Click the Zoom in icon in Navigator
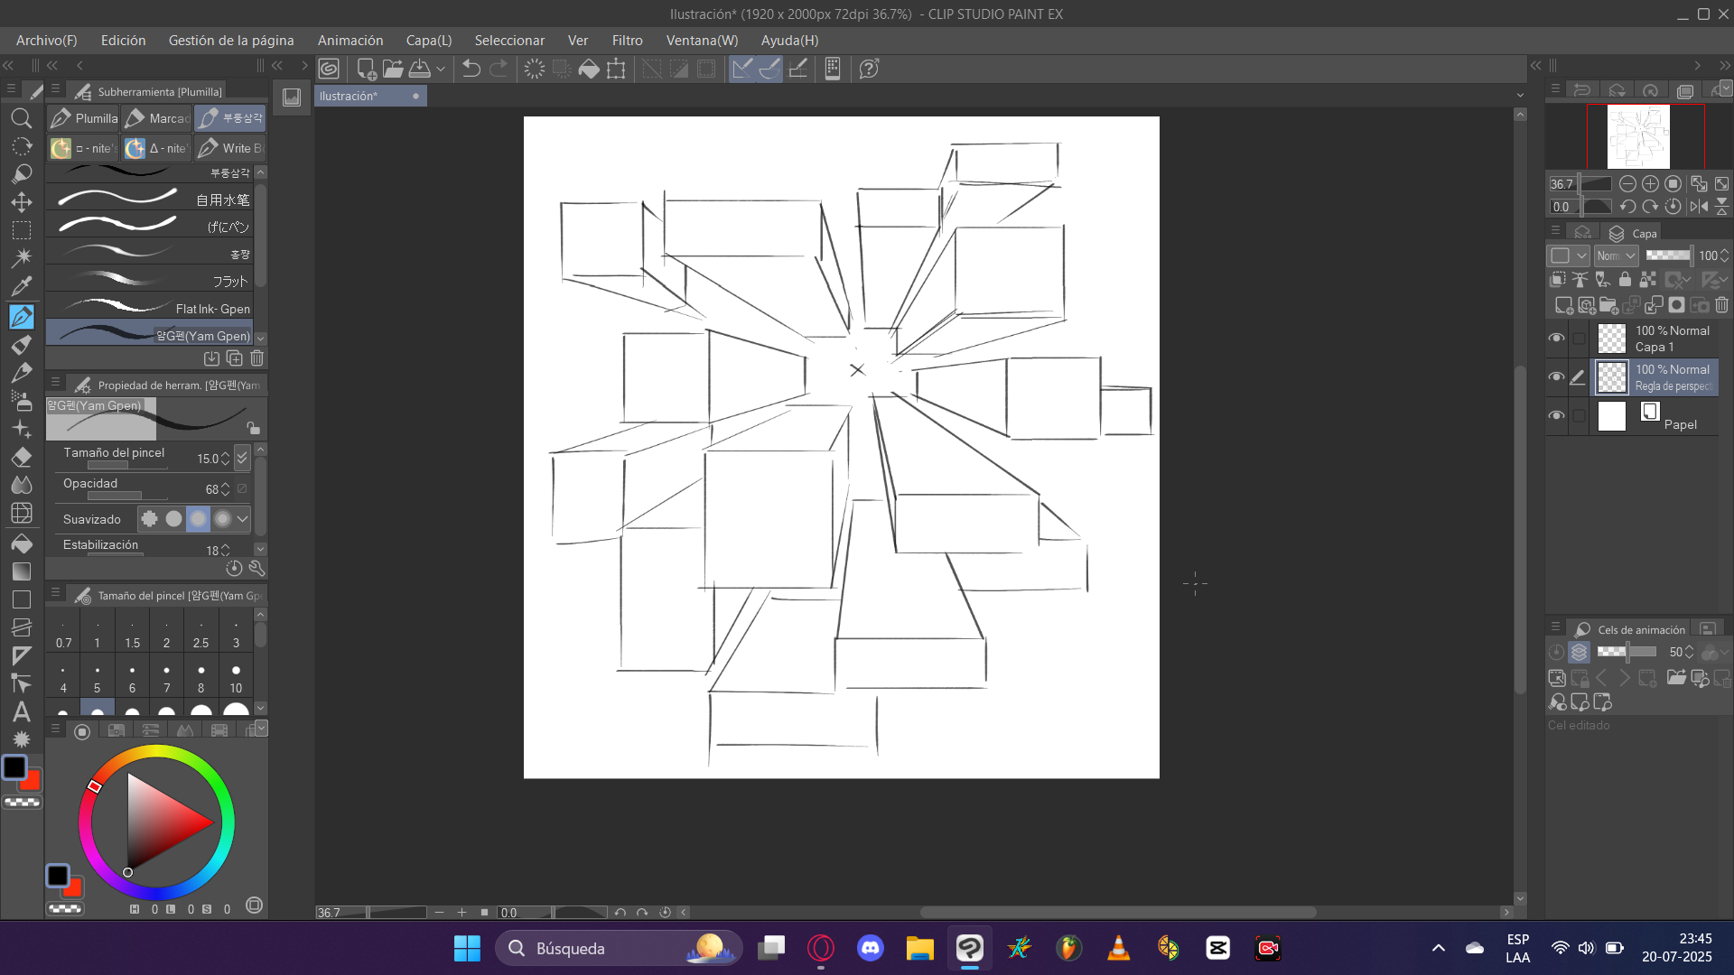 point(1650,183)
